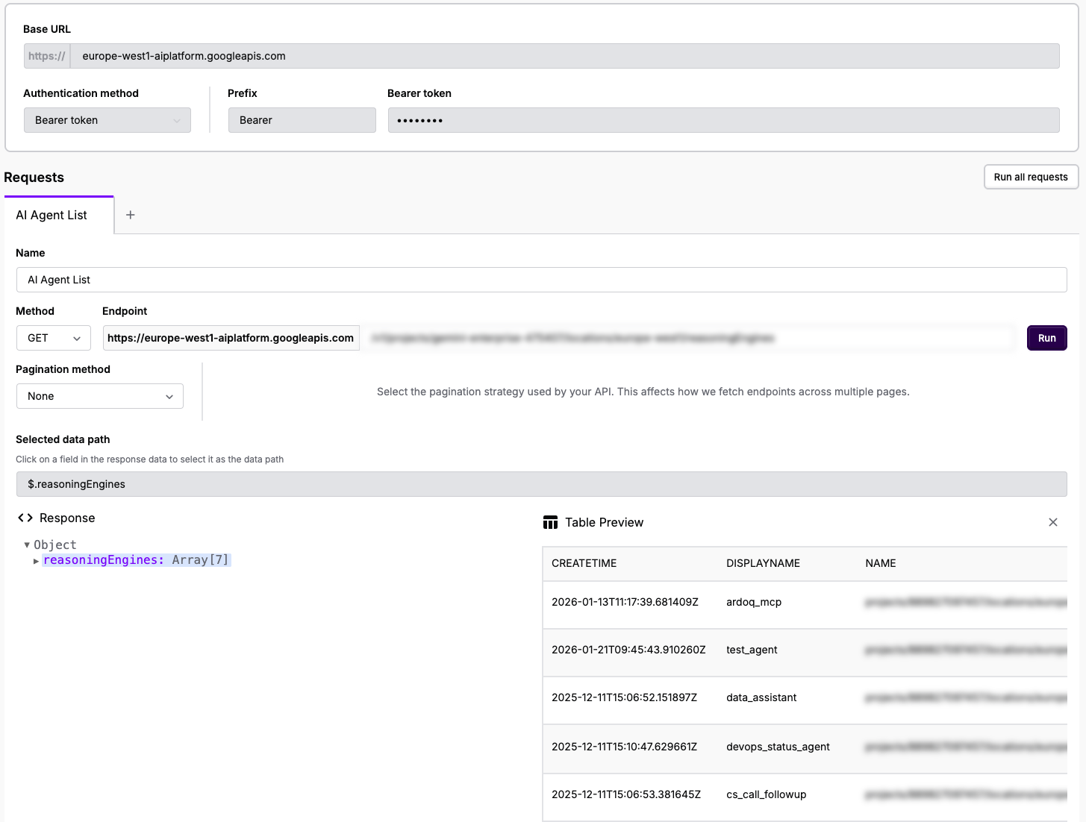The width and height of the screenshot is (1086, 822).
Task: Open the Pagination method dropdown
Action: click(x=99, y=396)
